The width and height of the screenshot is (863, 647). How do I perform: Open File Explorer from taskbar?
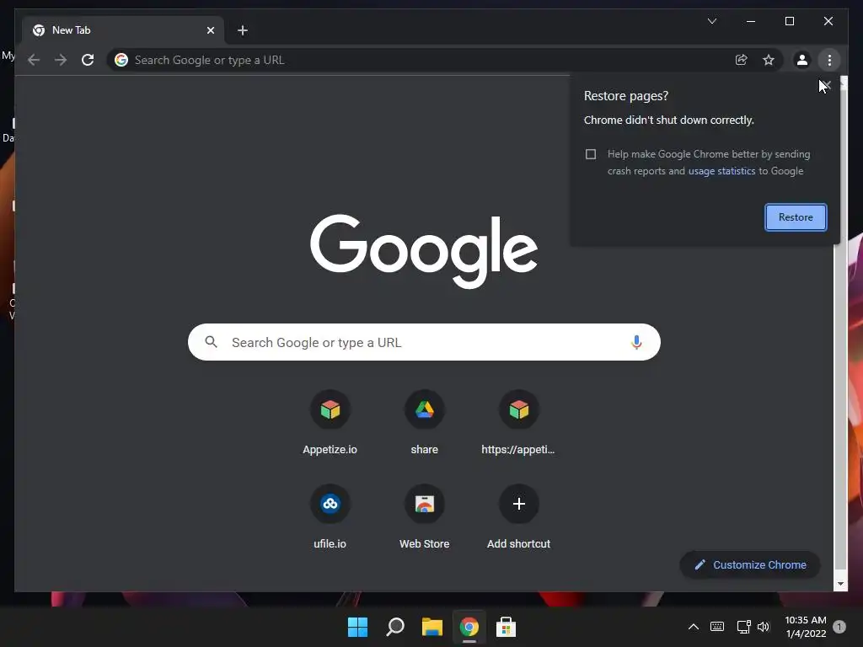pos(432,627)
